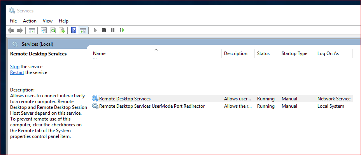The width and height of the screenshot is (361, 155).
Task: Open Properties toolbar icon
Action: [44, 30]
